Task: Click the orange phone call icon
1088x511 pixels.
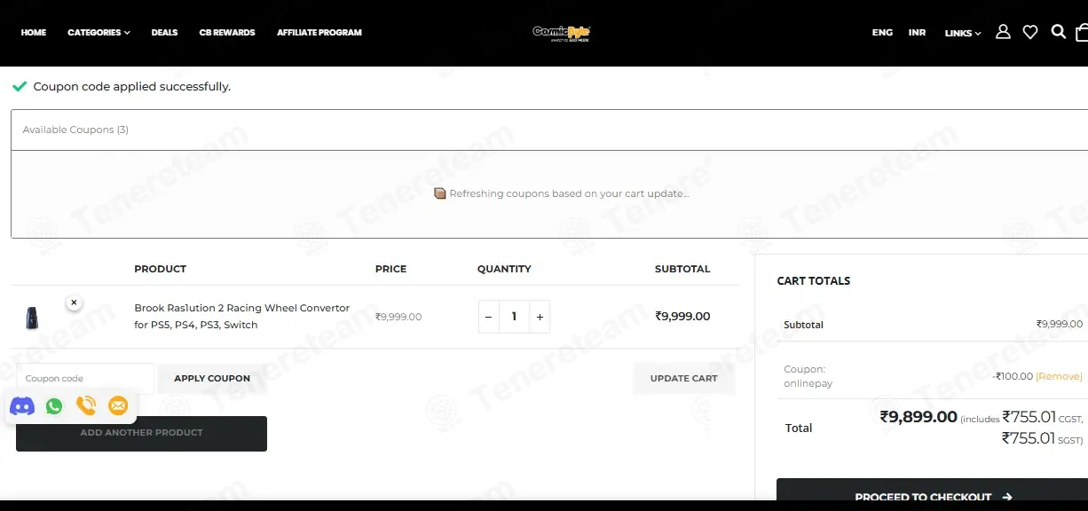Action: tap(86, 406)
